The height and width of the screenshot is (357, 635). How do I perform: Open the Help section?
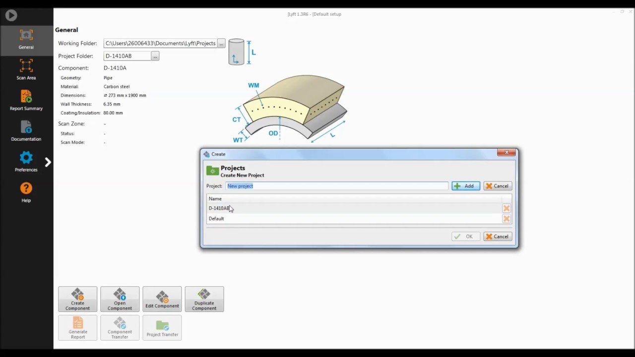26,192
